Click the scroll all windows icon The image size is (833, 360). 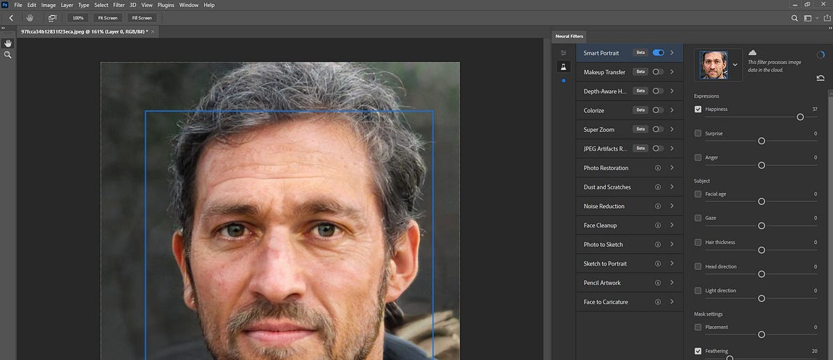[x=52, y=18]
